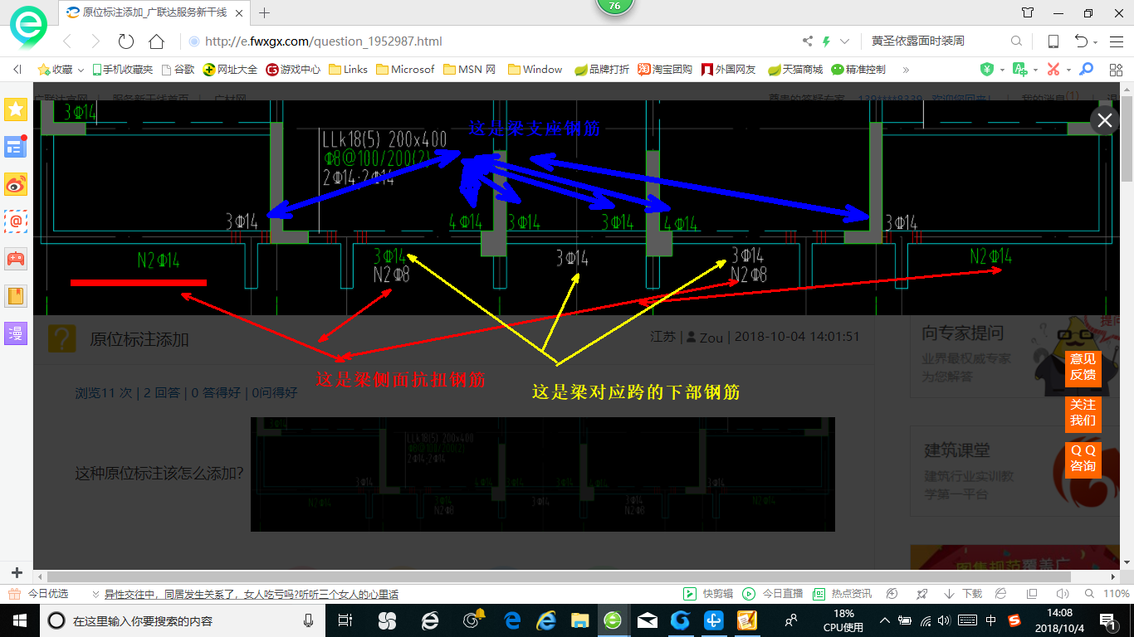Click the translate A+ icon

pyautogui.click(x=1020, y=70)
